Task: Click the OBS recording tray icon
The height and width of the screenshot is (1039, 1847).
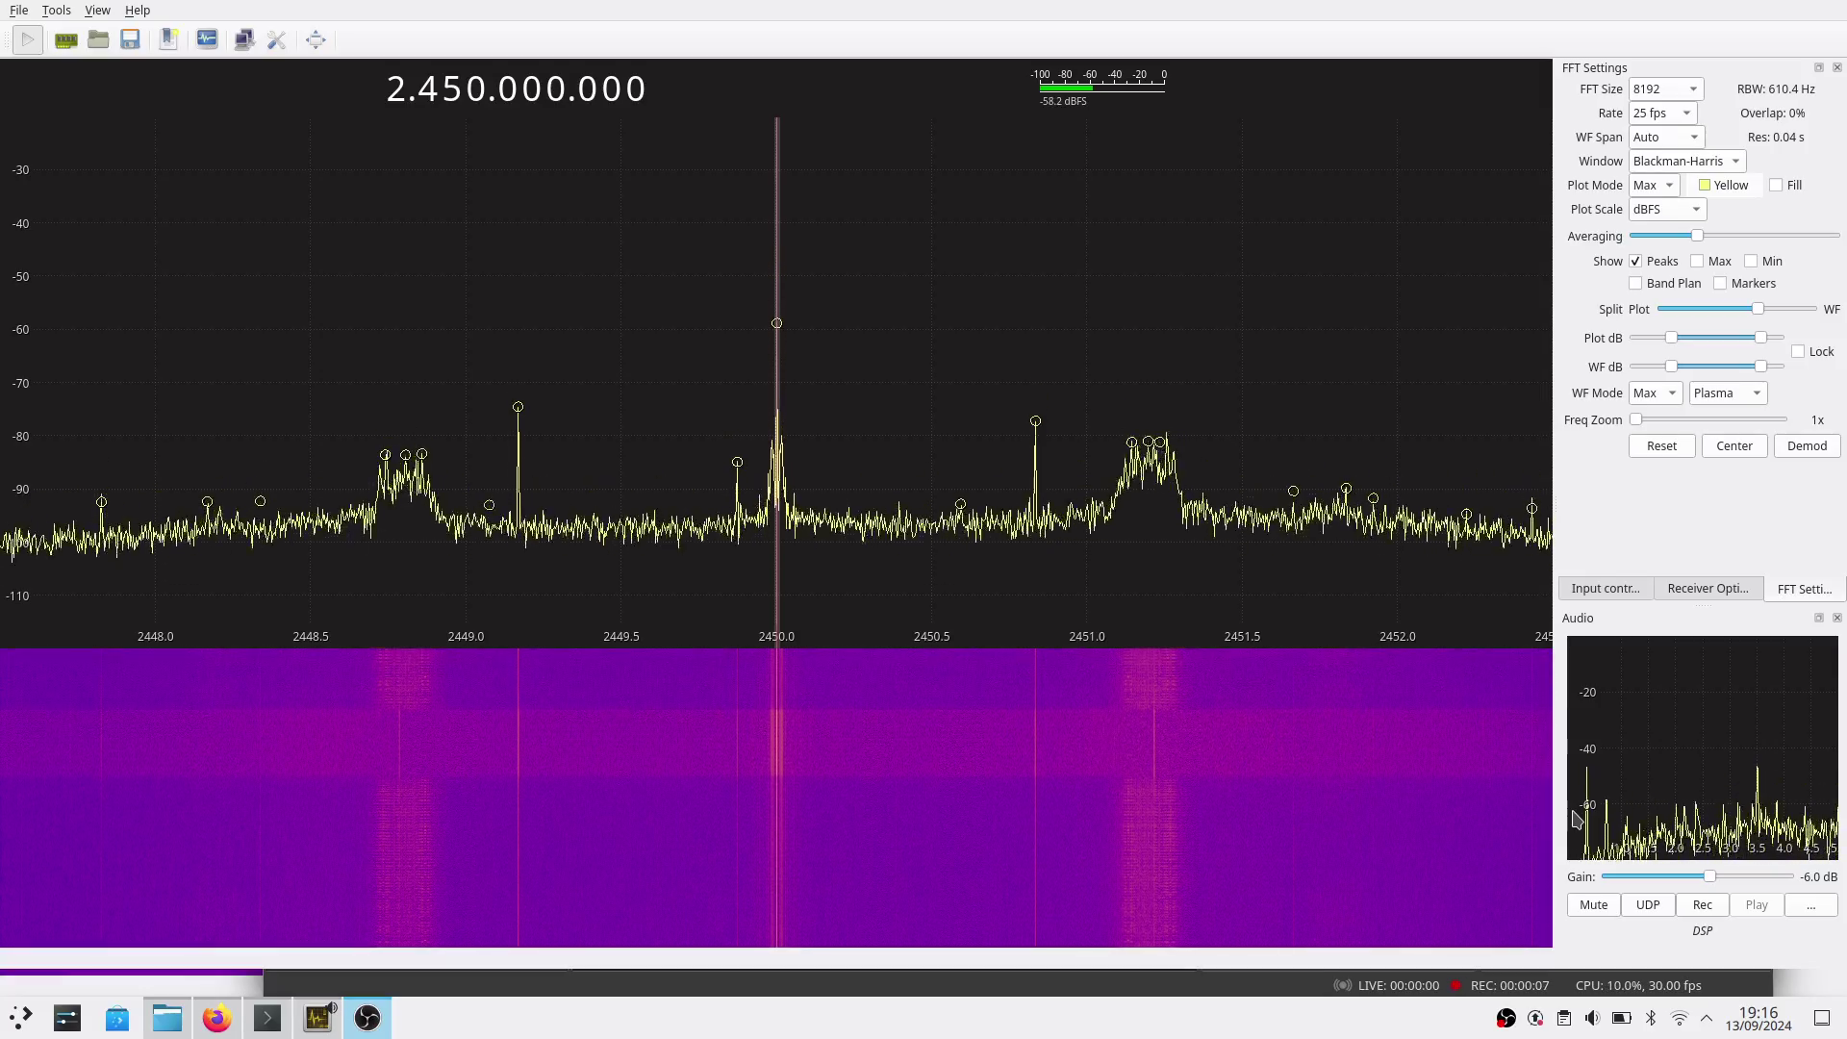Action: tap(1506, 1018)
